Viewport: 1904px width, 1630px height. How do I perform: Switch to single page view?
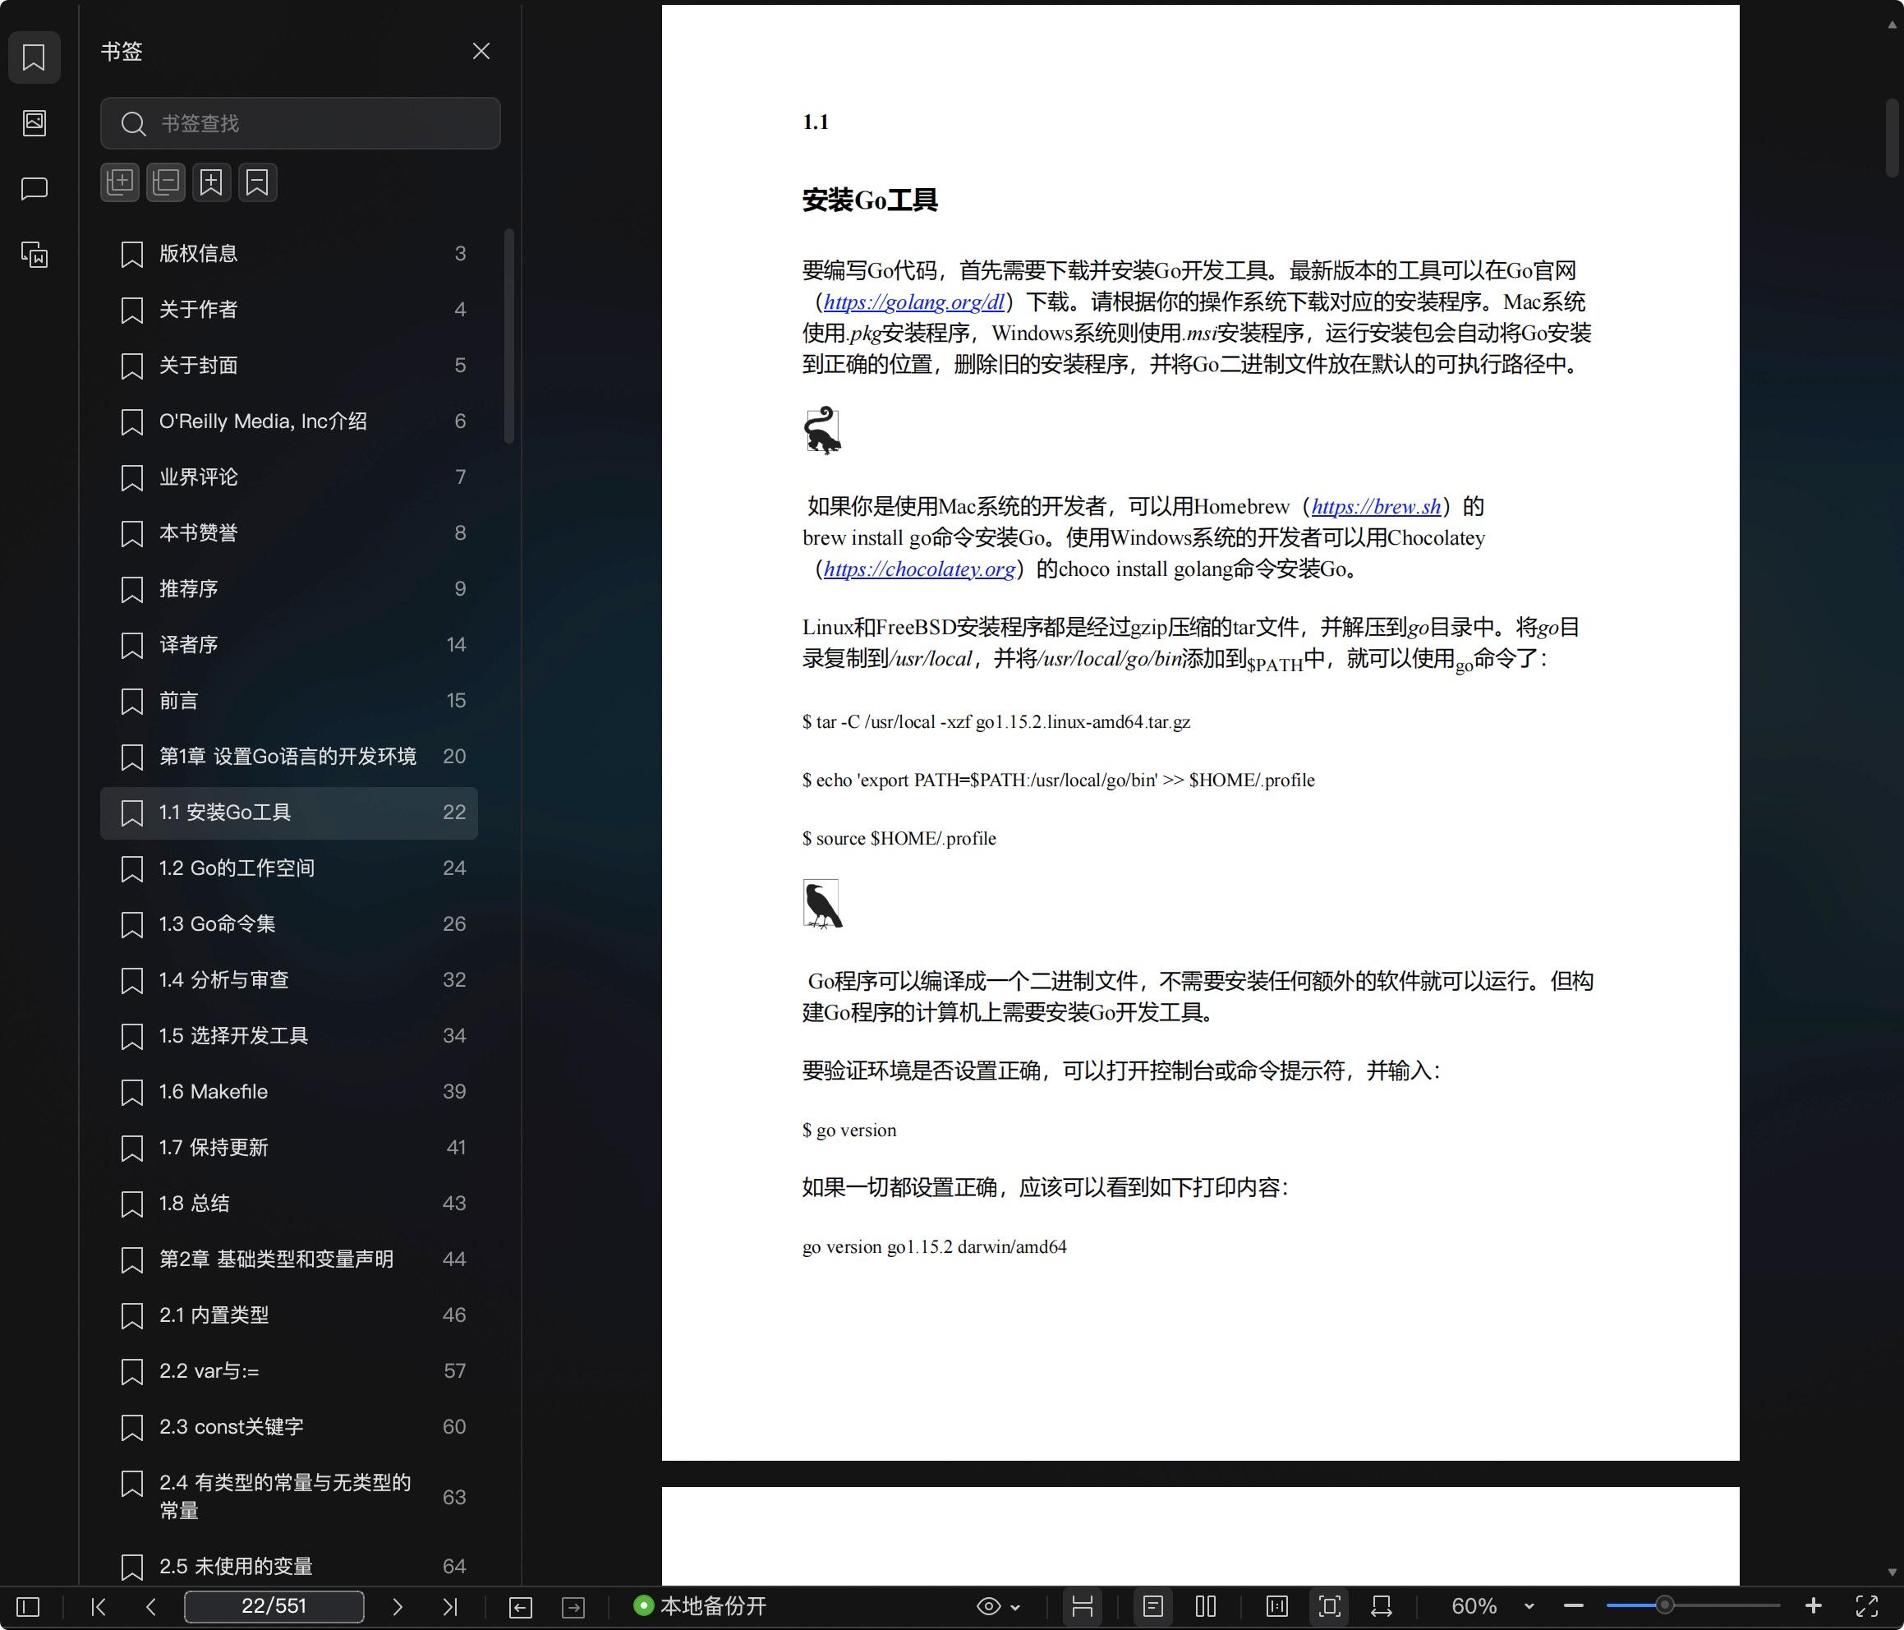coord(1153,1606)
